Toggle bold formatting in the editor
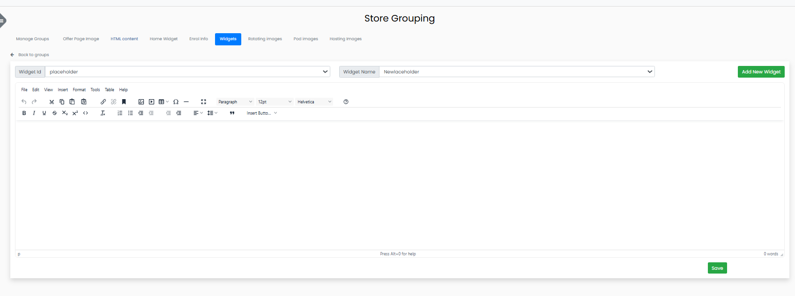This screenshot has width=795, height=296. [24, 113]
